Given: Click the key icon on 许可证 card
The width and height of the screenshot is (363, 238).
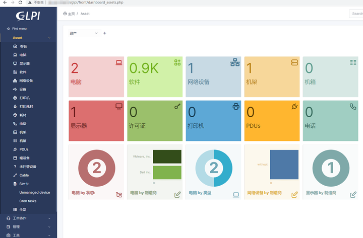Looking at the screenshot, I should (177, 107).
